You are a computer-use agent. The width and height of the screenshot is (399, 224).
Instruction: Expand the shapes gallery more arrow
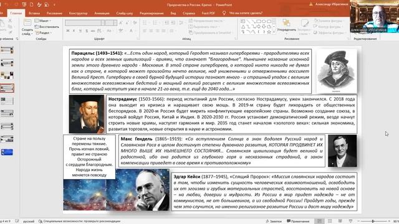coord(274,32)
